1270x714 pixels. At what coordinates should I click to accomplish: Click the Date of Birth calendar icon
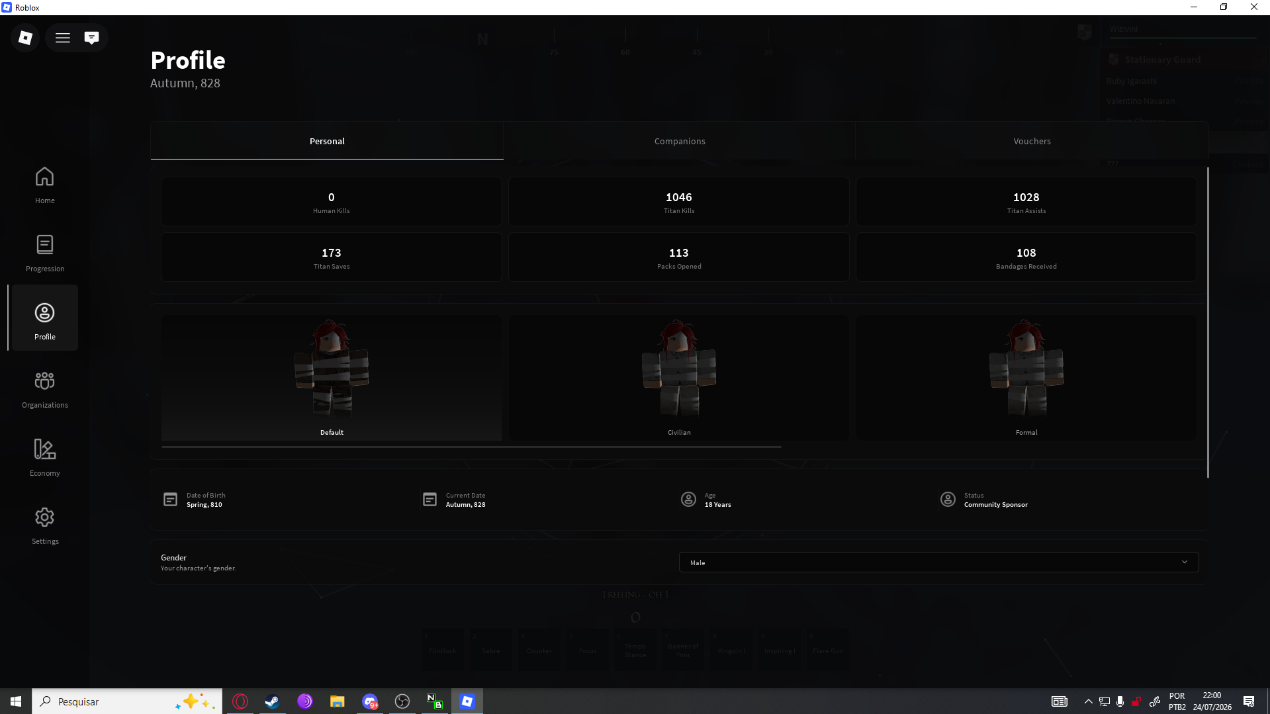pos(170,500)
